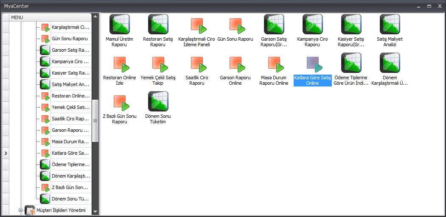Open Dönem Karşılaştırmalı Ü… icon in main panel

coord(390,63)
